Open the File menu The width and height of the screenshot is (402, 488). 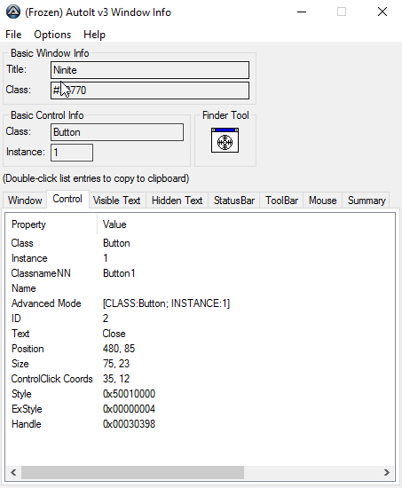coord(13,35)
